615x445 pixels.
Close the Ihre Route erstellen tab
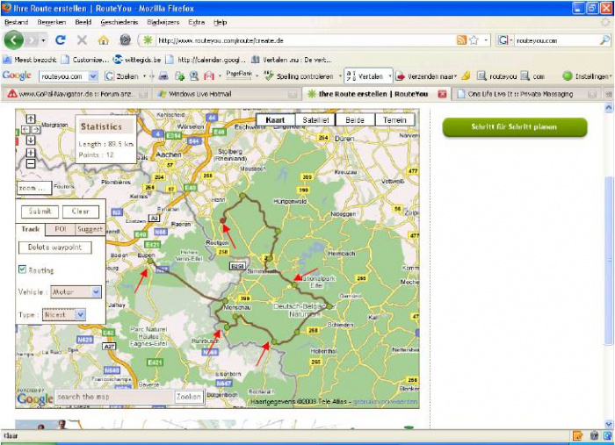442,94
